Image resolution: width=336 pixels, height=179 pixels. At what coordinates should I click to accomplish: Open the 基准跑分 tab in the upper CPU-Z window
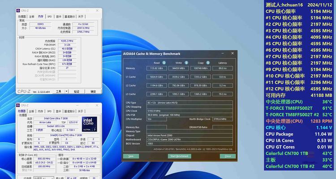point(70,17)
